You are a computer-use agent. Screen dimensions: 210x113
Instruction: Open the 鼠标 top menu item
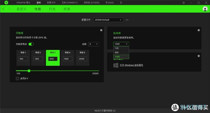pyautogui.click(x=39, y=2)
